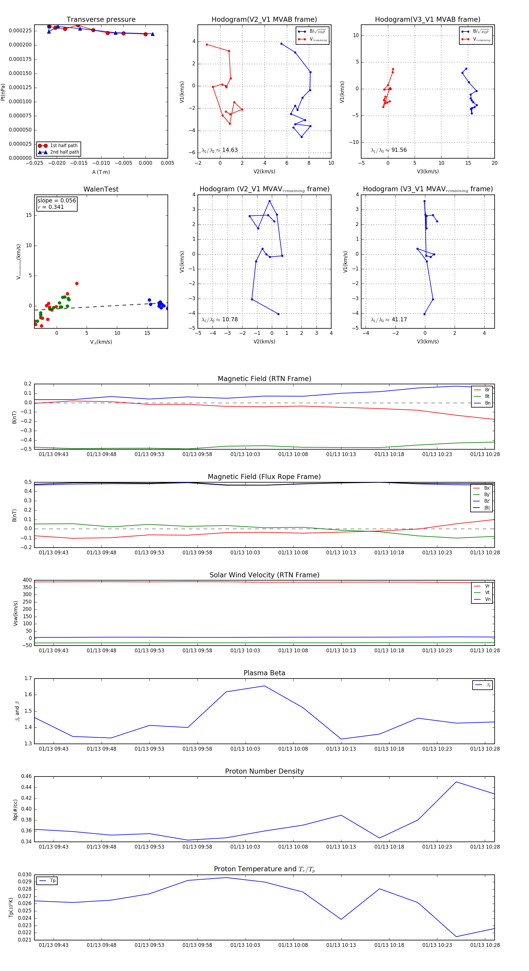Click the 'Tp(10⁶K)' y-axis label
The width and height of the screenshot is (529, 971).
click(11, 907)
